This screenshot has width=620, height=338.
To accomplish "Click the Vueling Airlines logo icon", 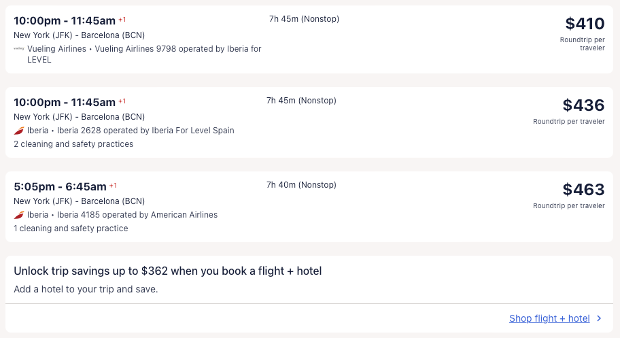I will (x=19, y=49).
